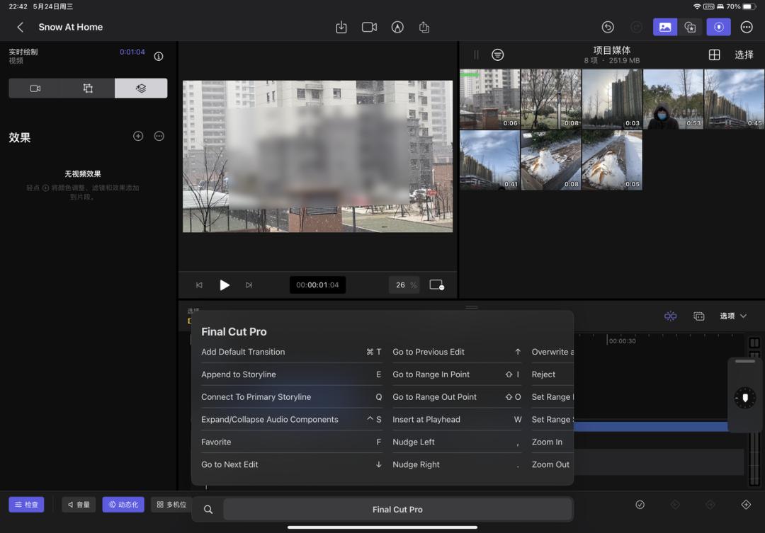Open the filter icon in media browser
Viewport: 765px width, 533px height.
pos(498,55)
